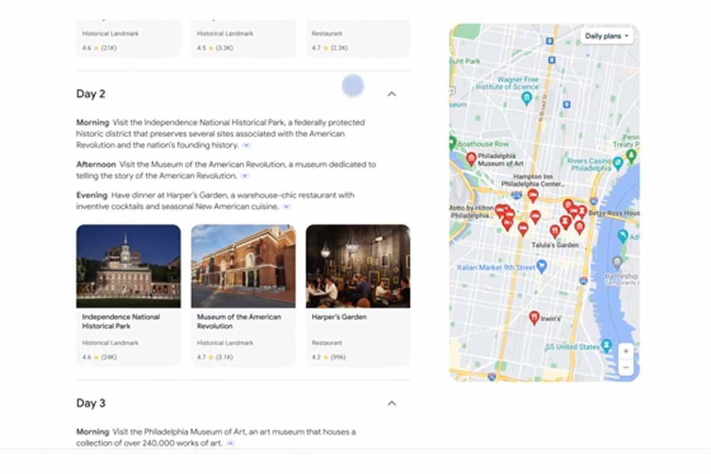Screen dimensions: 711x474
Task: Click the 4.7 (2.3K) restaurant card
Action: click(330, 48)
